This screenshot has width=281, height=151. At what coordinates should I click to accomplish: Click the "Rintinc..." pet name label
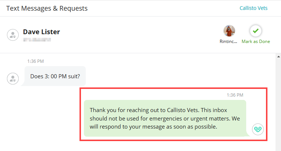[229, 42]
